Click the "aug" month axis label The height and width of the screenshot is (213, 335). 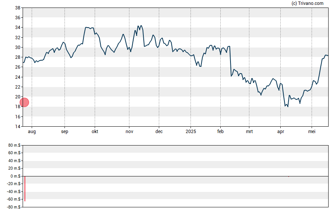32,132
